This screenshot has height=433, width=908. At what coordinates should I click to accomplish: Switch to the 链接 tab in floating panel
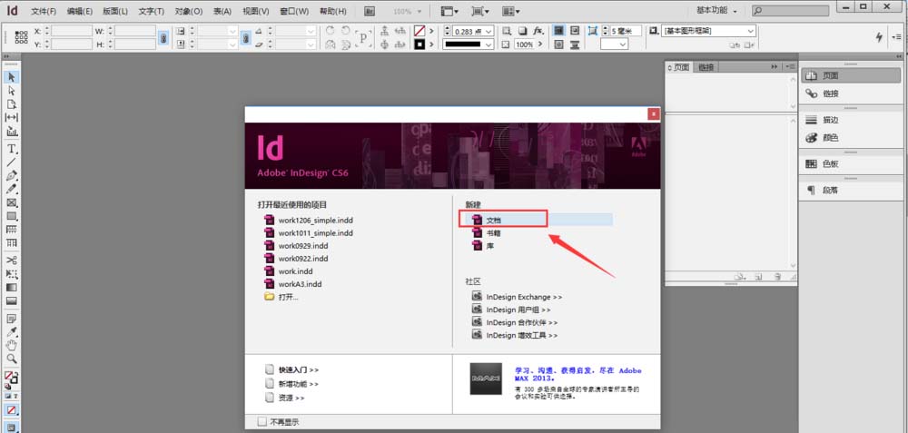pyautogui.click(x=706, y=67)
